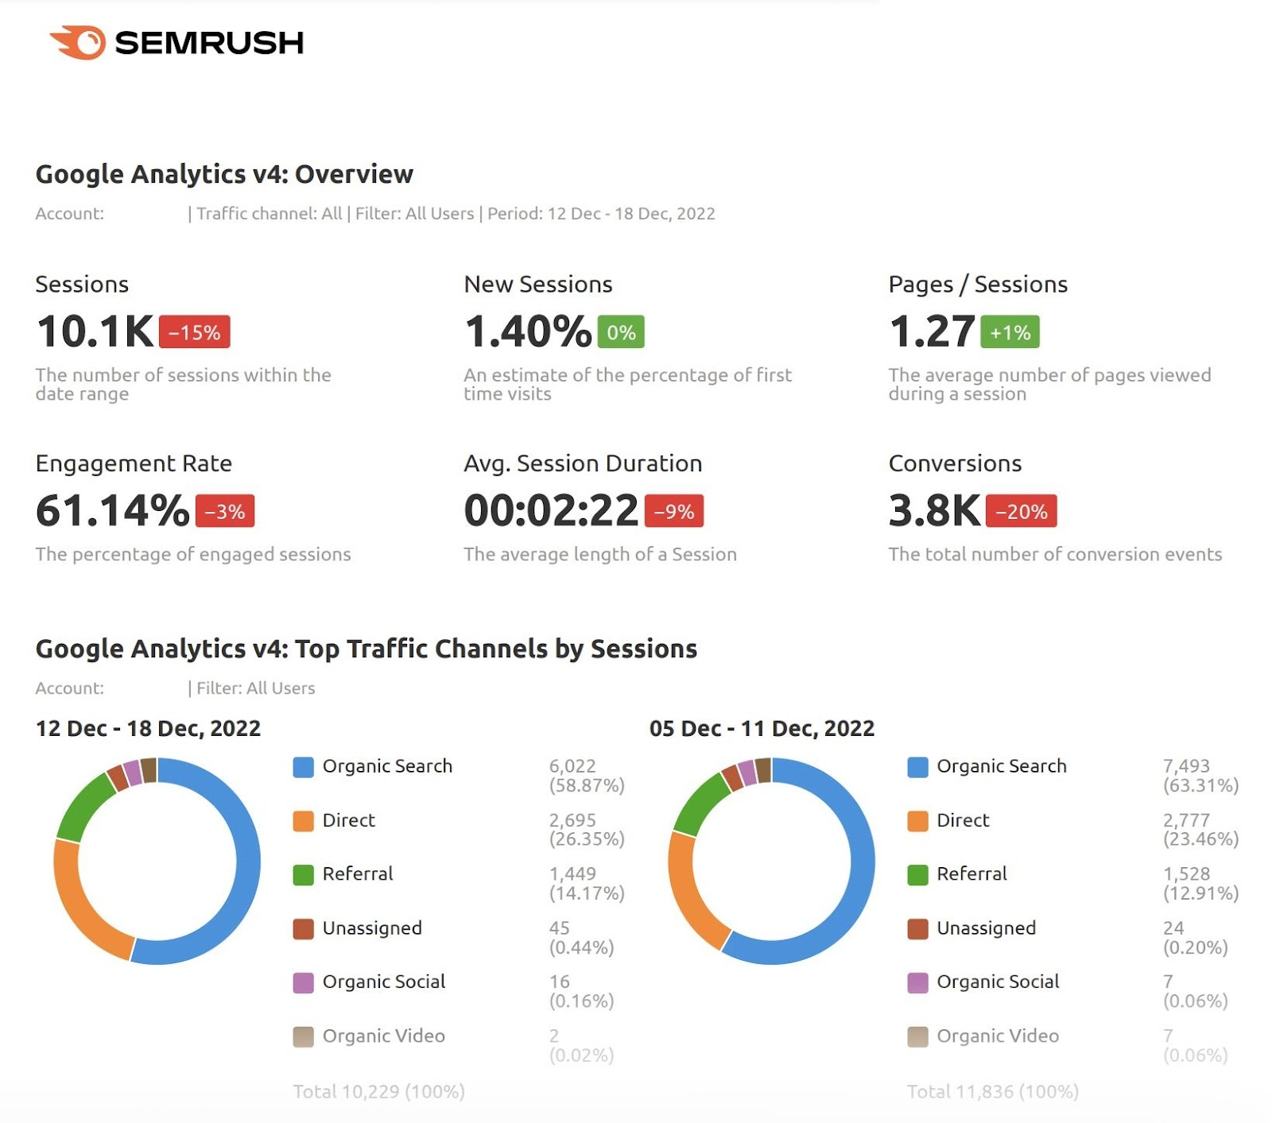Open the Filter: All Users selector
The image size is (1272, 1123).
413,214
